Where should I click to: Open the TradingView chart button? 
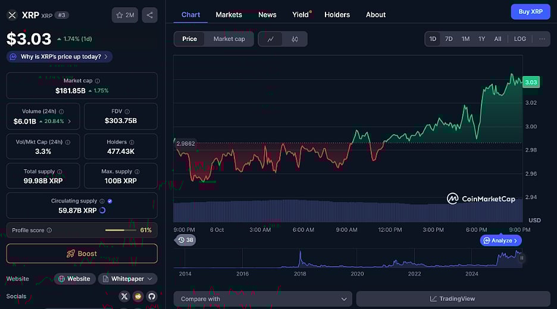(x=453, y=299)
